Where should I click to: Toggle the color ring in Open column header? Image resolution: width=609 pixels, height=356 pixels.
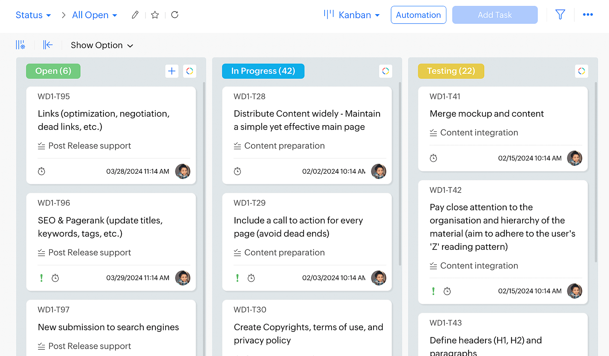pyautogui.click(x=190, y=71)
